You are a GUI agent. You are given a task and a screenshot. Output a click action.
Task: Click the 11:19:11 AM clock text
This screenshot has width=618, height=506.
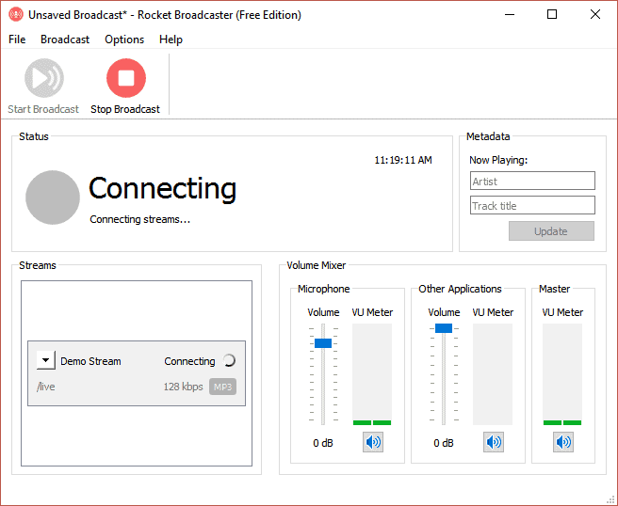[403, 160]
